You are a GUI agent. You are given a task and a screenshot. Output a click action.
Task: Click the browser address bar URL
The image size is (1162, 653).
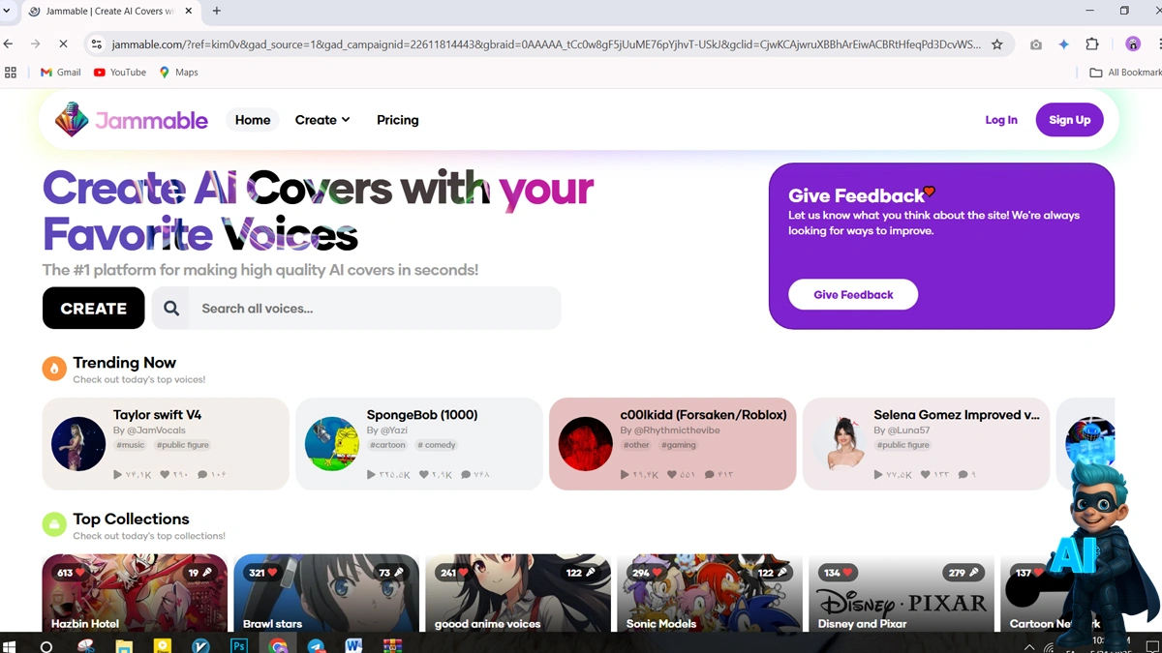coord(546,45)
